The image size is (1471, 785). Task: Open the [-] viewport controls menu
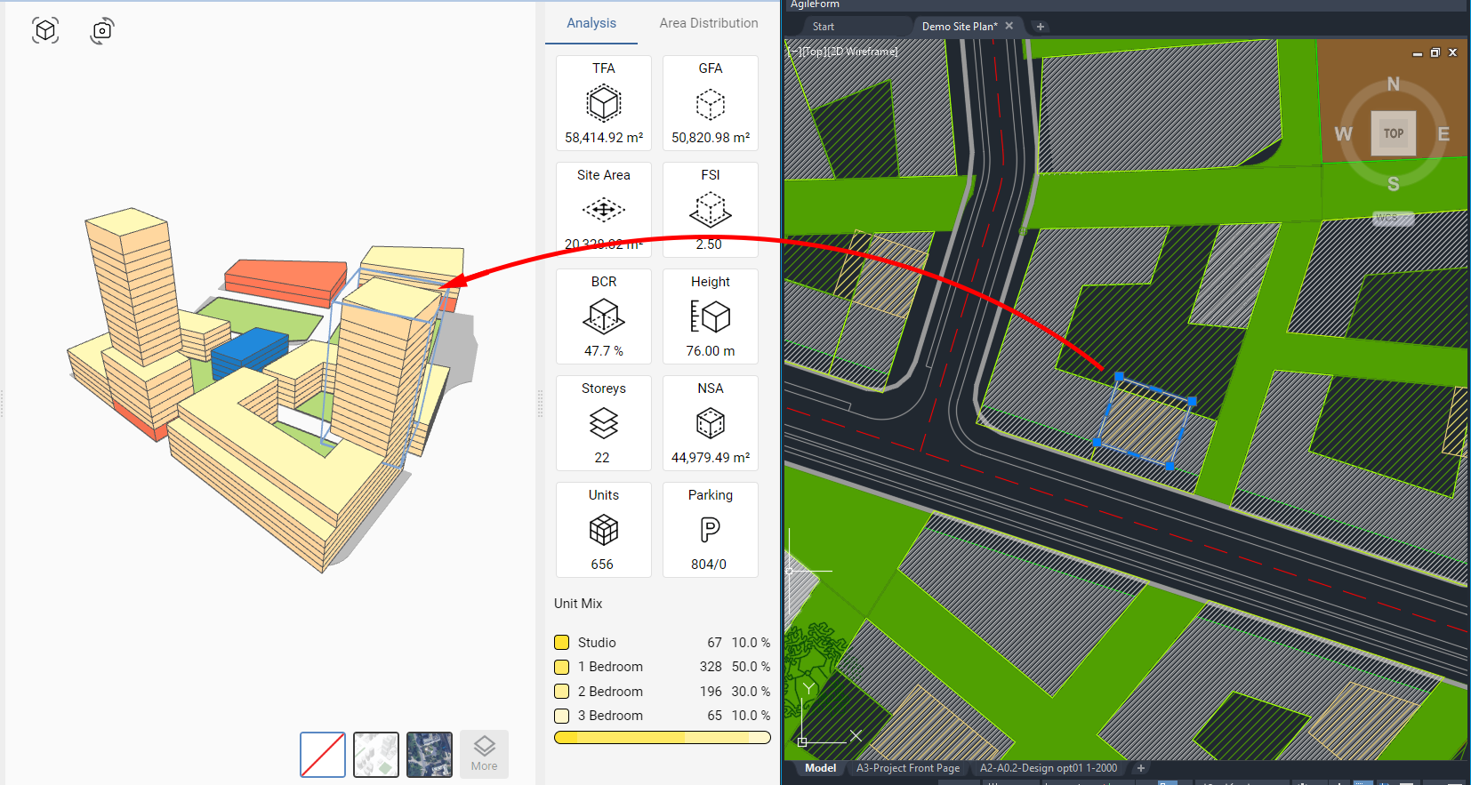click(793, 52)
